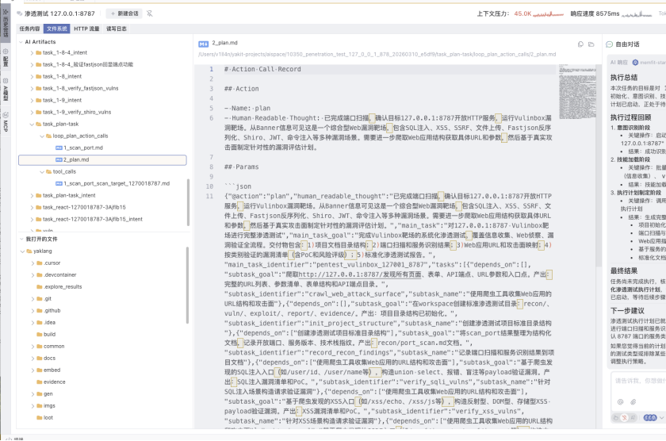Click line 1 '# Action Call Record' in editor

point(262,69)
